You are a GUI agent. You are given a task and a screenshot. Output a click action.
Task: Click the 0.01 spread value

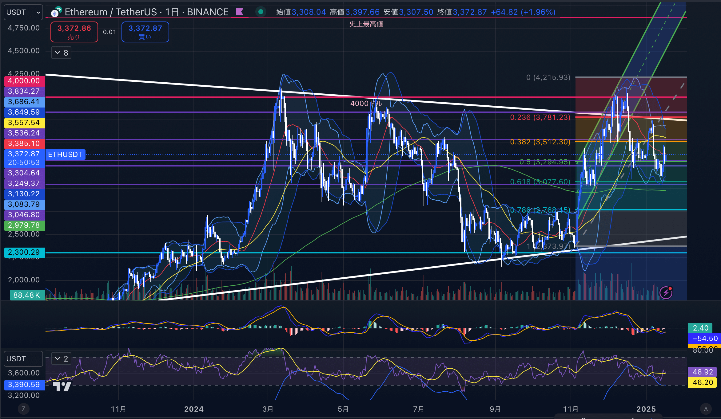[110, 32]
